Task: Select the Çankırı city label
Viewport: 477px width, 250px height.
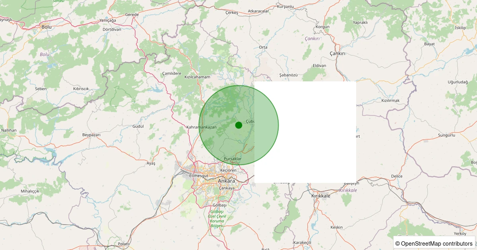Action: pyautogui.click(x=337, y=54)
